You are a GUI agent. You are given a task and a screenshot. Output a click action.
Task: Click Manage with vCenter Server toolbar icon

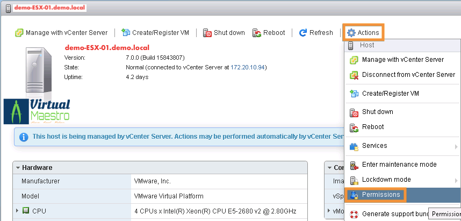pyautogui.click(x=19, y=33)
